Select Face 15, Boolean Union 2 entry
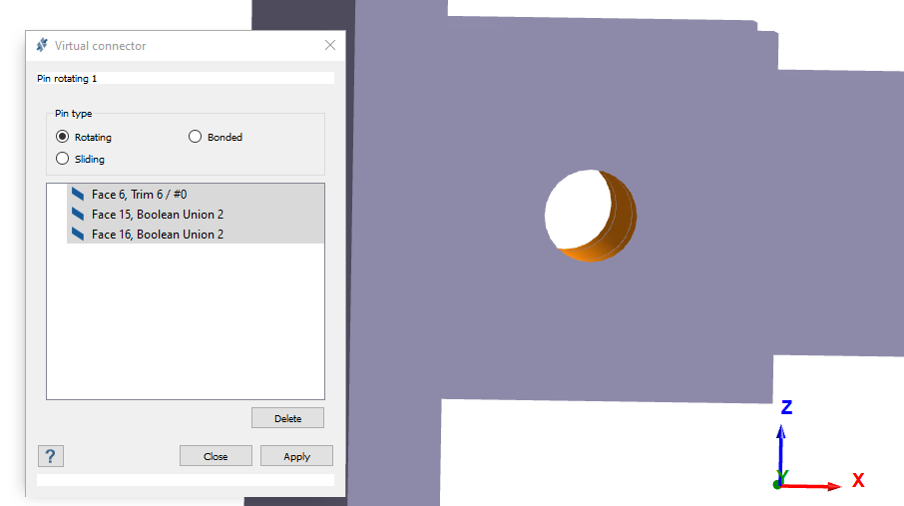904x506 pixels. tap(157, 215)
